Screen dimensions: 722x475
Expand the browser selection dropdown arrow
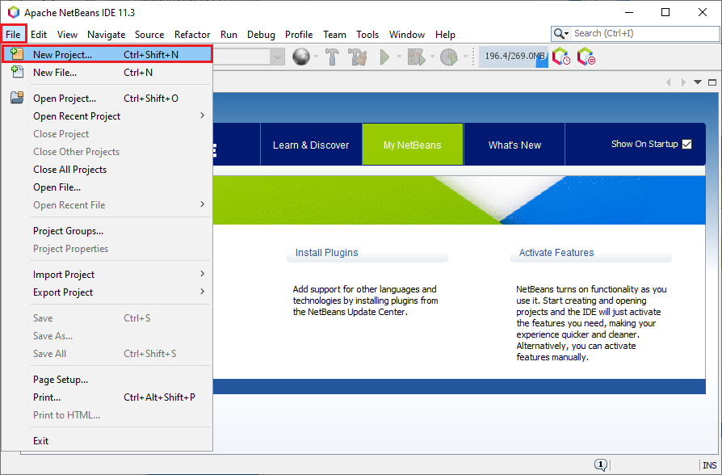[316, 57]
